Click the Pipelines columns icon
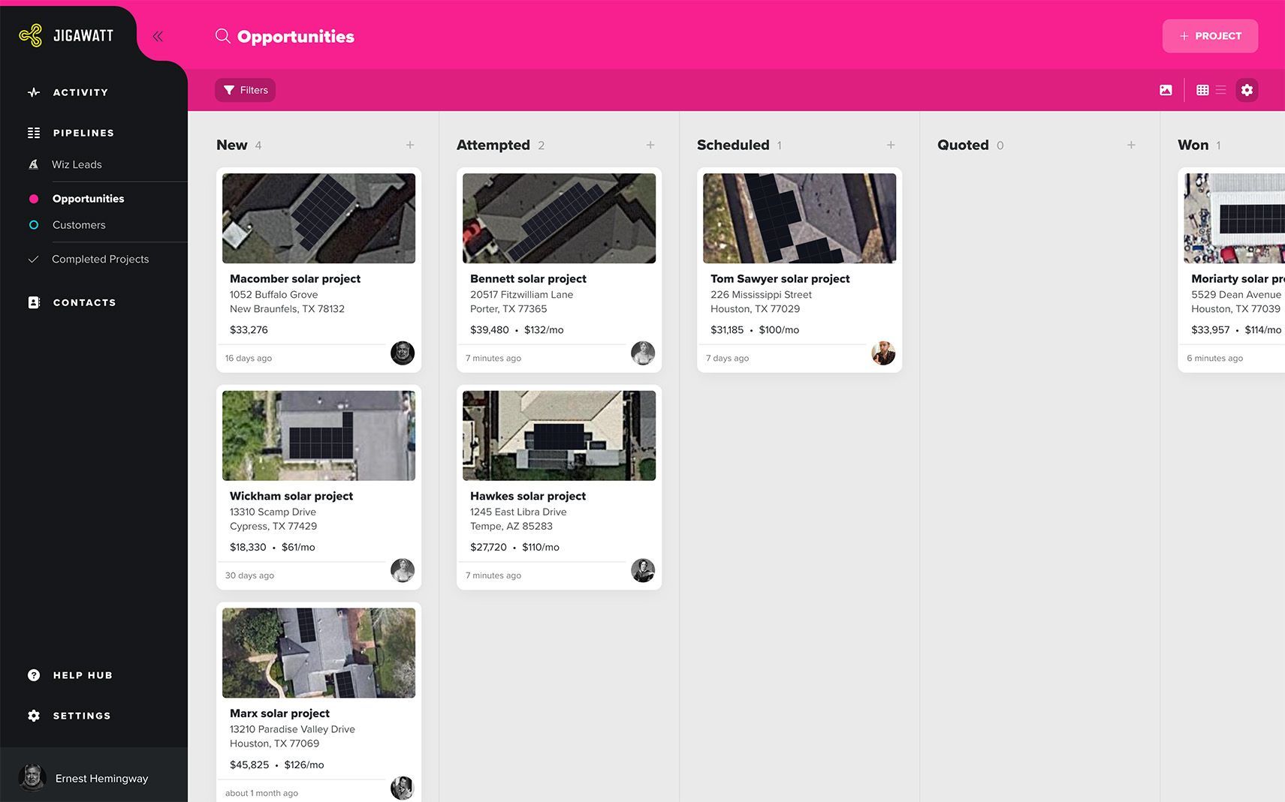The height and width of the screenshot is (802, 1285). 34,133
